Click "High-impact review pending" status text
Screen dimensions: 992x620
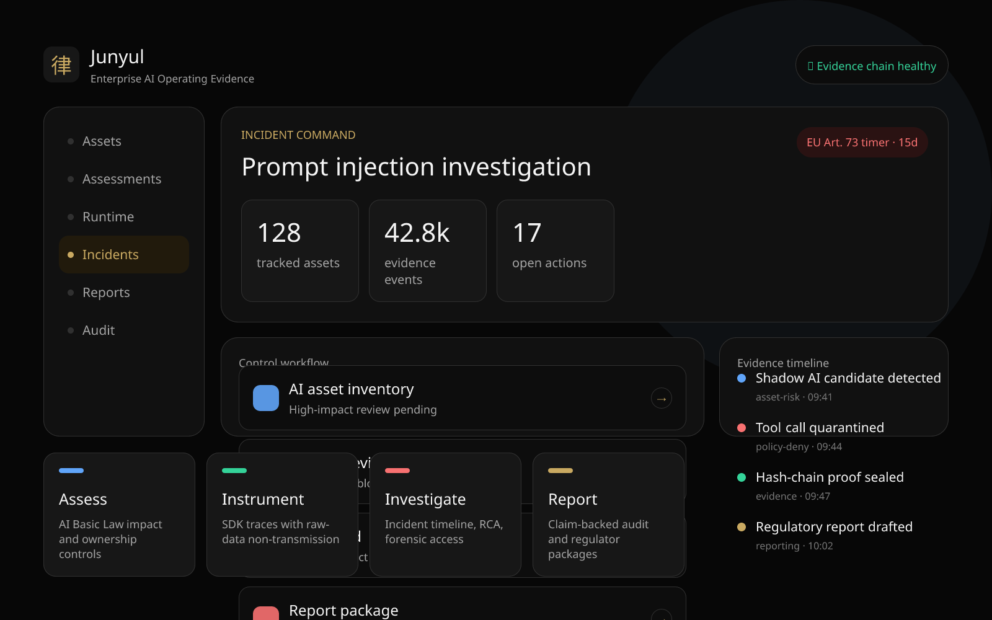pos(363,410)
